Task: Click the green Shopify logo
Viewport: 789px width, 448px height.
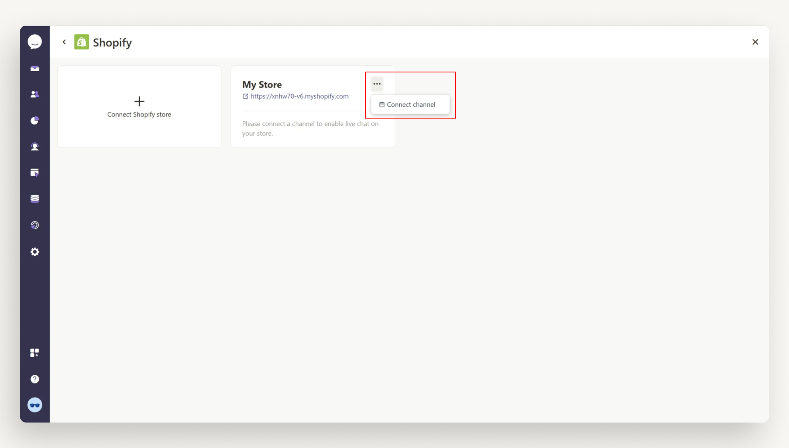Action: (82, 42)
